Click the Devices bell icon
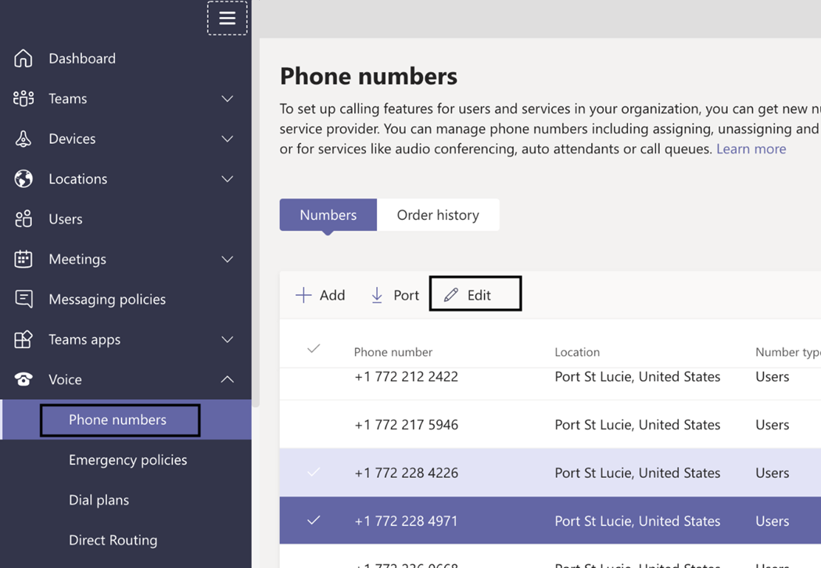This screenshot has width=821, height=568. point(23,138)
